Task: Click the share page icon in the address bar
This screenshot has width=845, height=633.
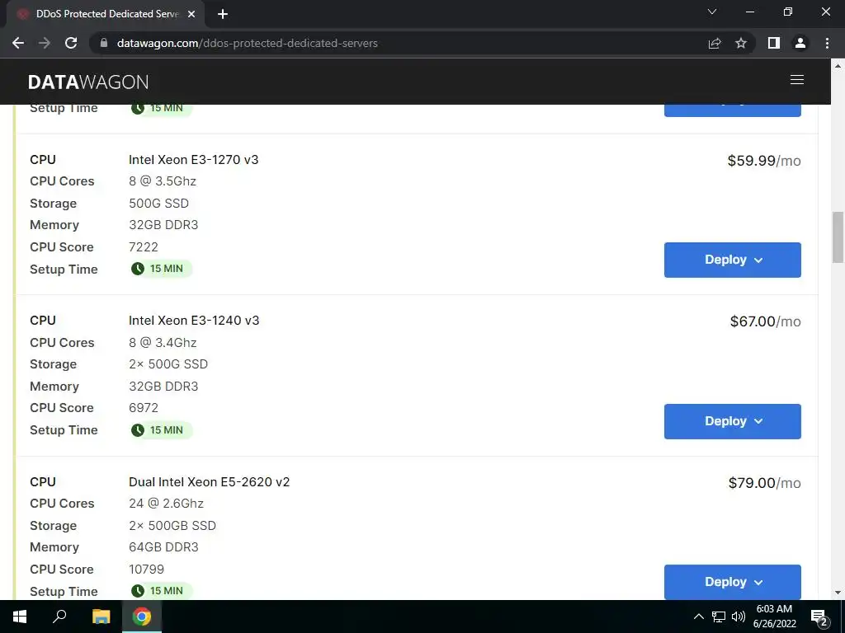Action: pos(715,43)
